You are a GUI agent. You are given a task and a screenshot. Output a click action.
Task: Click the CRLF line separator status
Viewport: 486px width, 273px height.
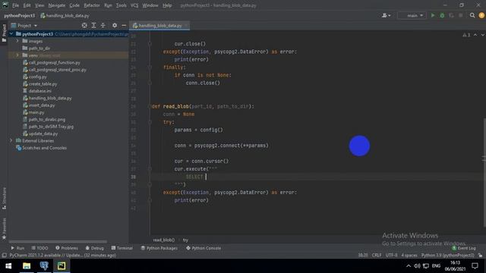377,256
